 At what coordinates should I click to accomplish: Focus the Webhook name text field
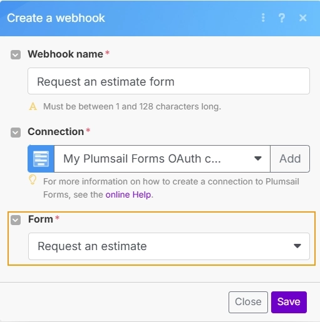click(168, 81)
